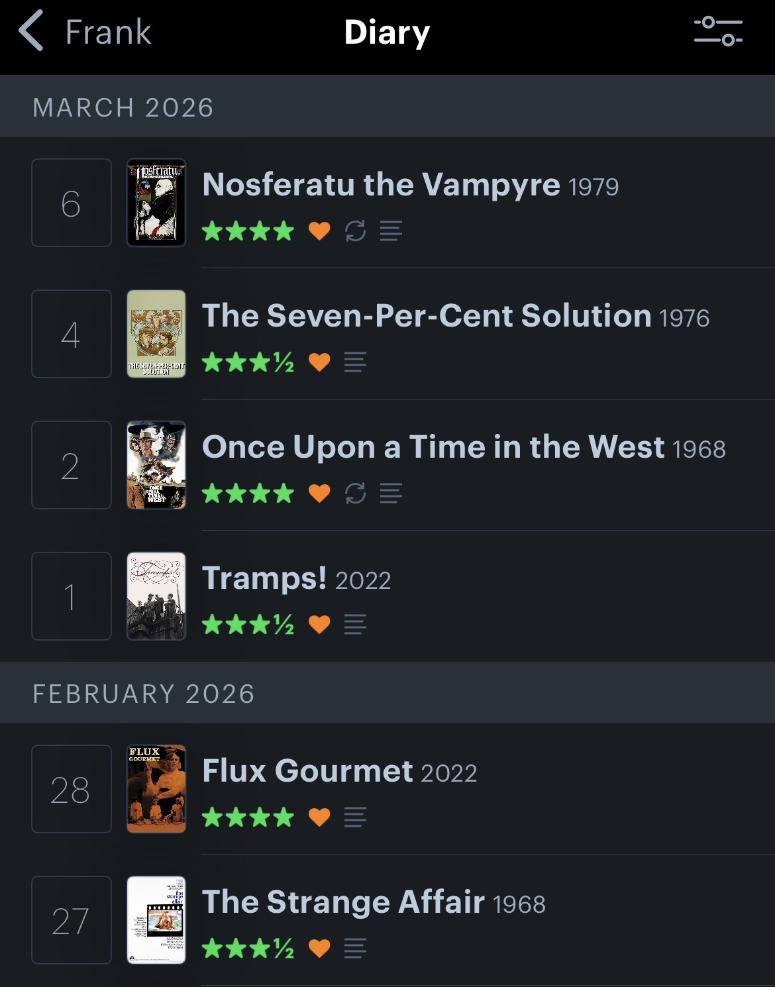The image size is (775, 987).
Task: Open review icon for The Seven-Per-Cent Solution
Action: 355,362
